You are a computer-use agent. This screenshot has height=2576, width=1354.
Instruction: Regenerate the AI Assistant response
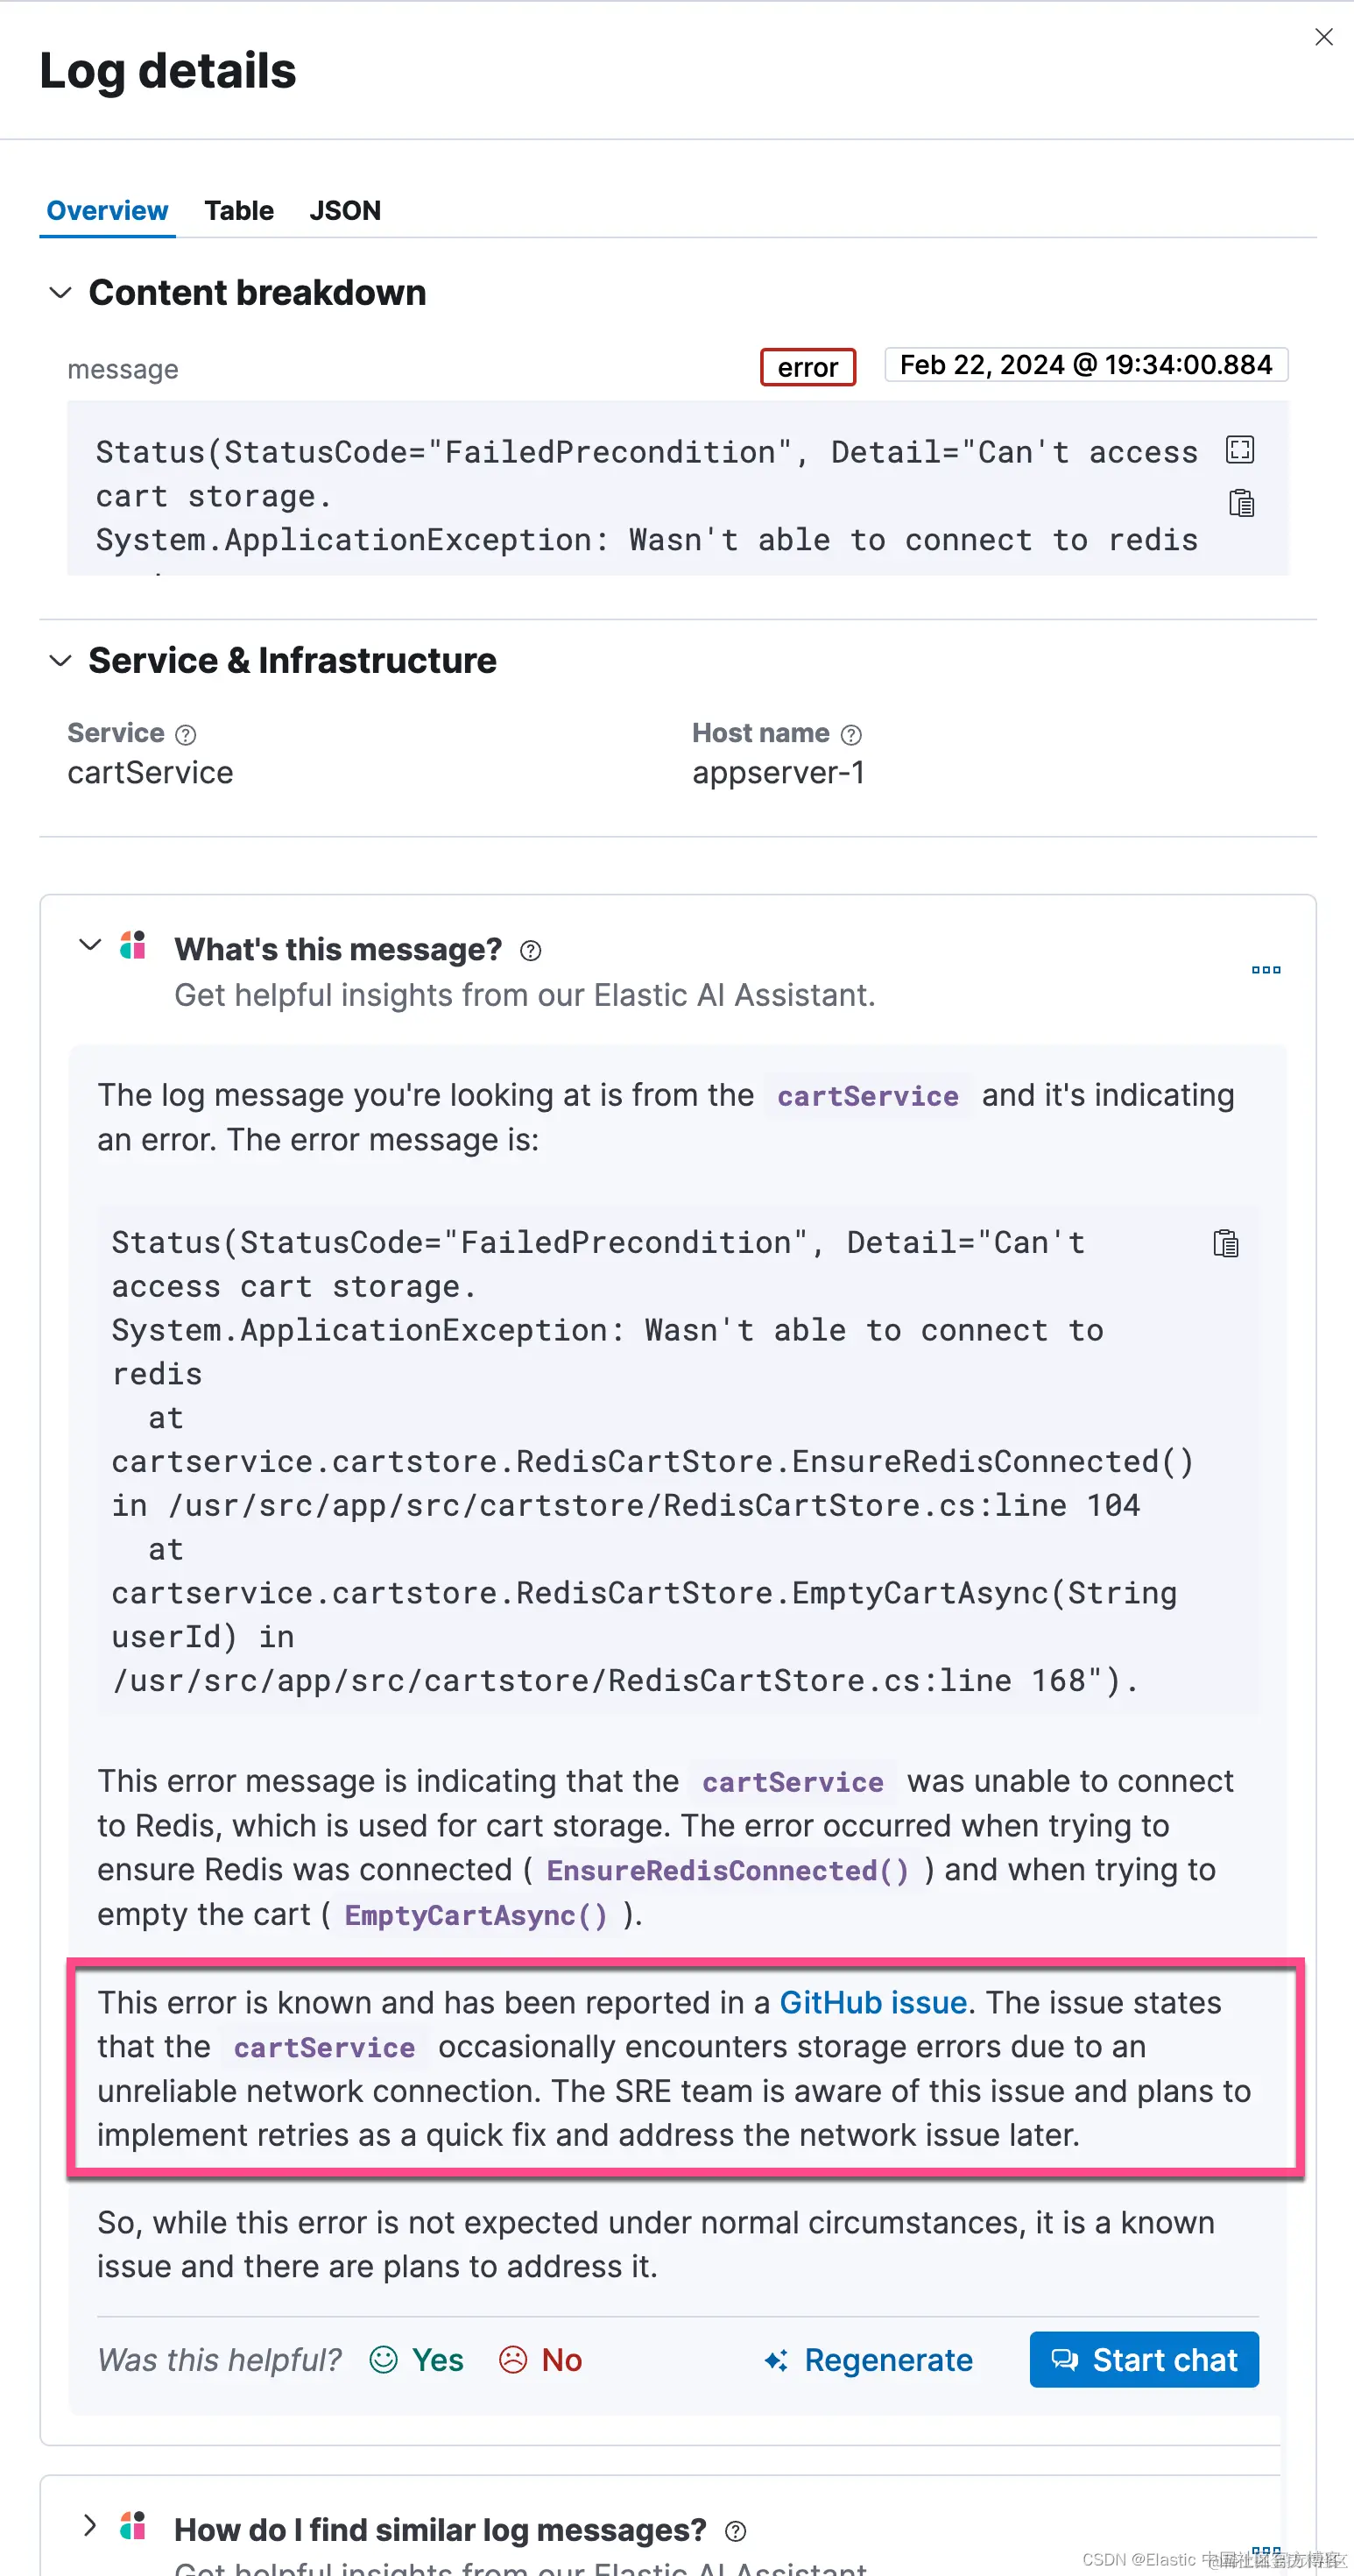point(868,2360)
